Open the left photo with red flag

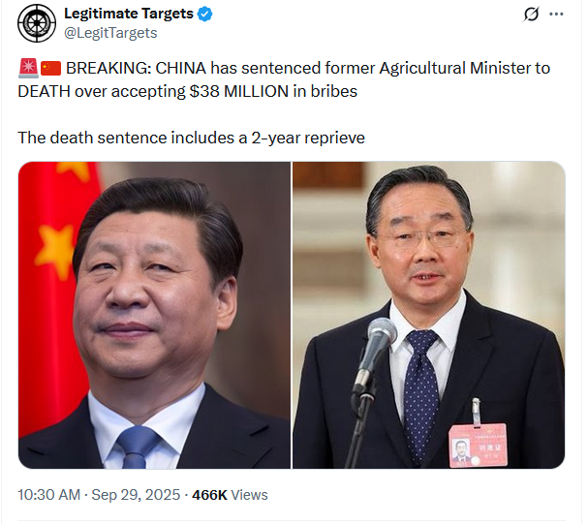[x=154, y=315]
